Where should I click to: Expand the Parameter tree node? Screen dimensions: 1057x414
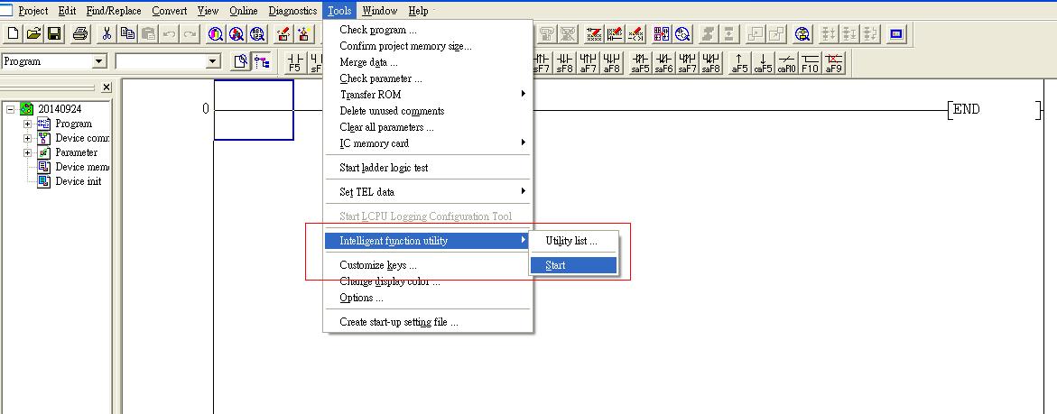pyautogui.click(x=28, y=152)
